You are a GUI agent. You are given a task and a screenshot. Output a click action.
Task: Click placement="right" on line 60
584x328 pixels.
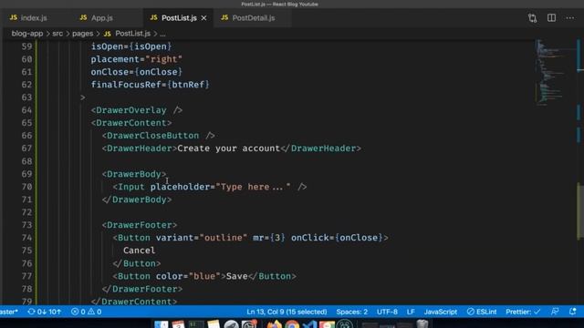136,59
